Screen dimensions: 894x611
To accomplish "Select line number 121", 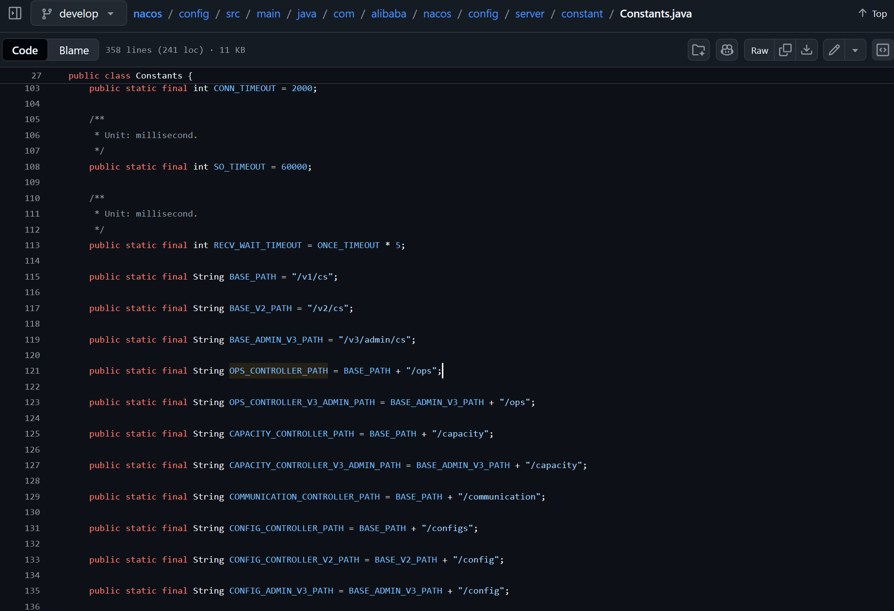I will [33, 371].
